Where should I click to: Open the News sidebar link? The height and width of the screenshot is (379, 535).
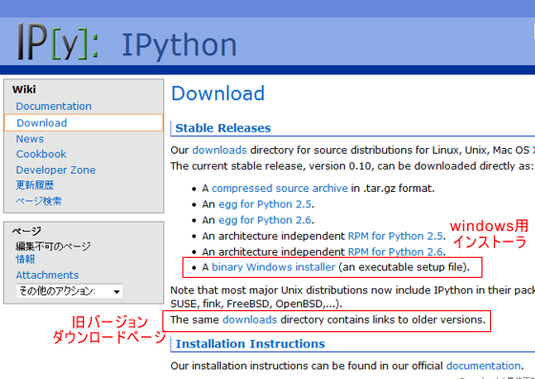tap(30, 138)
